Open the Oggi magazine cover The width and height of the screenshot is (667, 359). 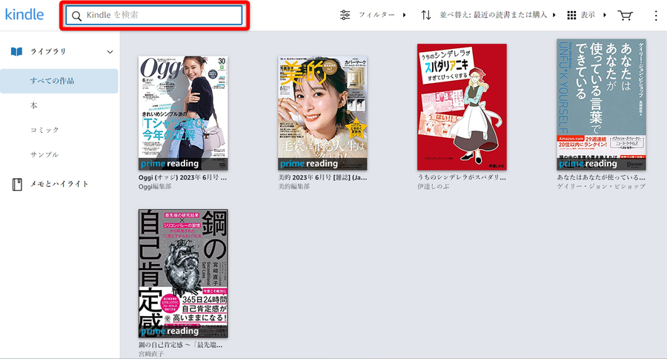(183, 113)
